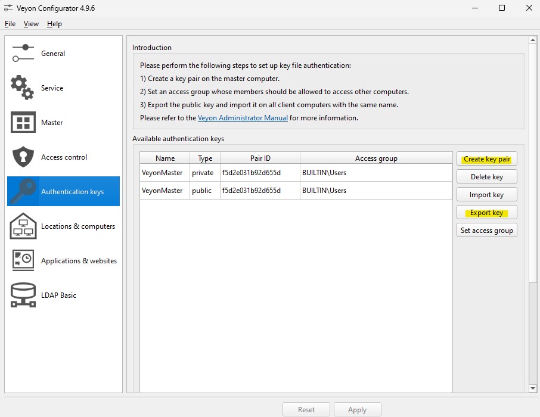This screenshot has width=540, height=417.
Task: Open the Veyon Administrator Manual link
Action: [x=243, y=118]
